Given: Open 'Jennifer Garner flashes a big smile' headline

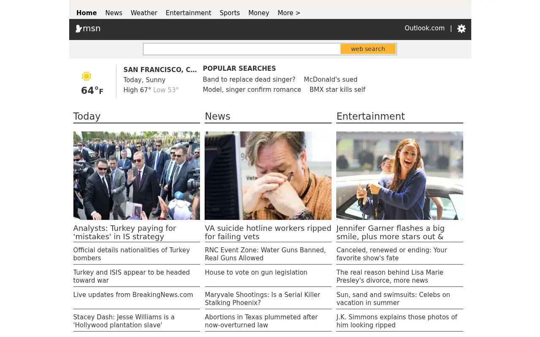Looking at the screenshot, I should click(391, 233).
